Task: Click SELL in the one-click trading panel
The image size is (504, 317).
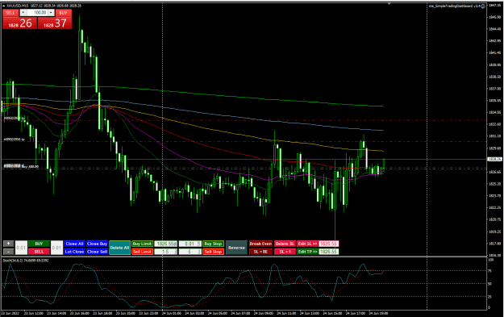Action: click(10, 13)
